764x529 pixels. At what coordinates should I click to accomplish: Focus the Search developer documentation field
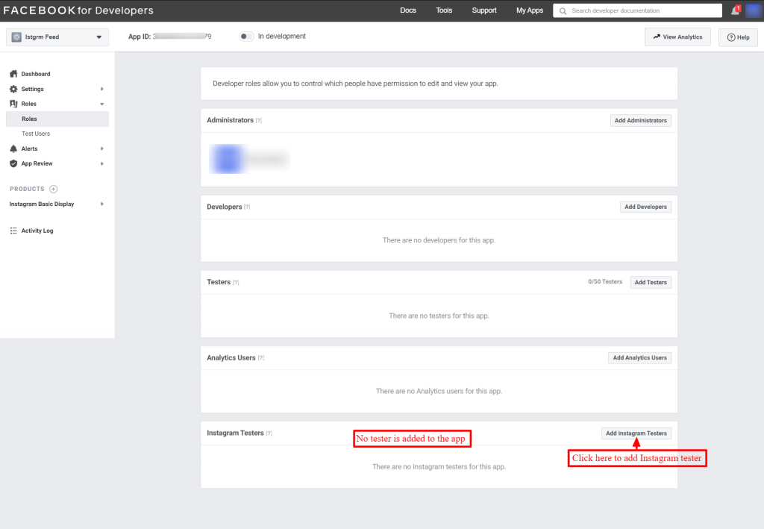click(x=638, y=10)
